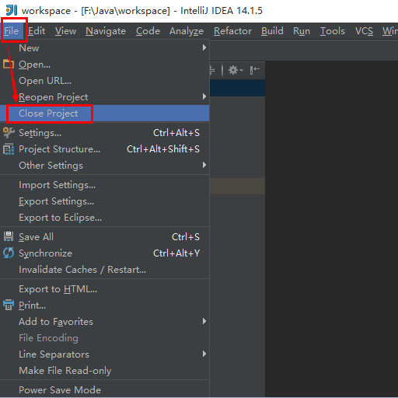Screen dimensions: 398x398
Task: Open Settings... from the menu
Action: 105,133
